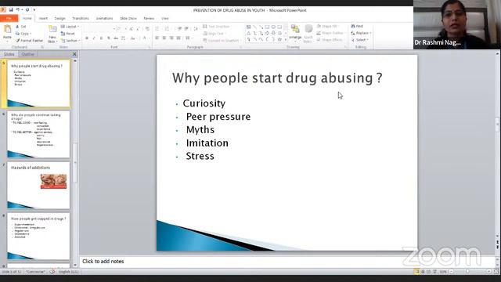Click Cut in the Clipboard group
Image resolution: width=501 pixels, height=282 pixels.
(x=21, y=27)
